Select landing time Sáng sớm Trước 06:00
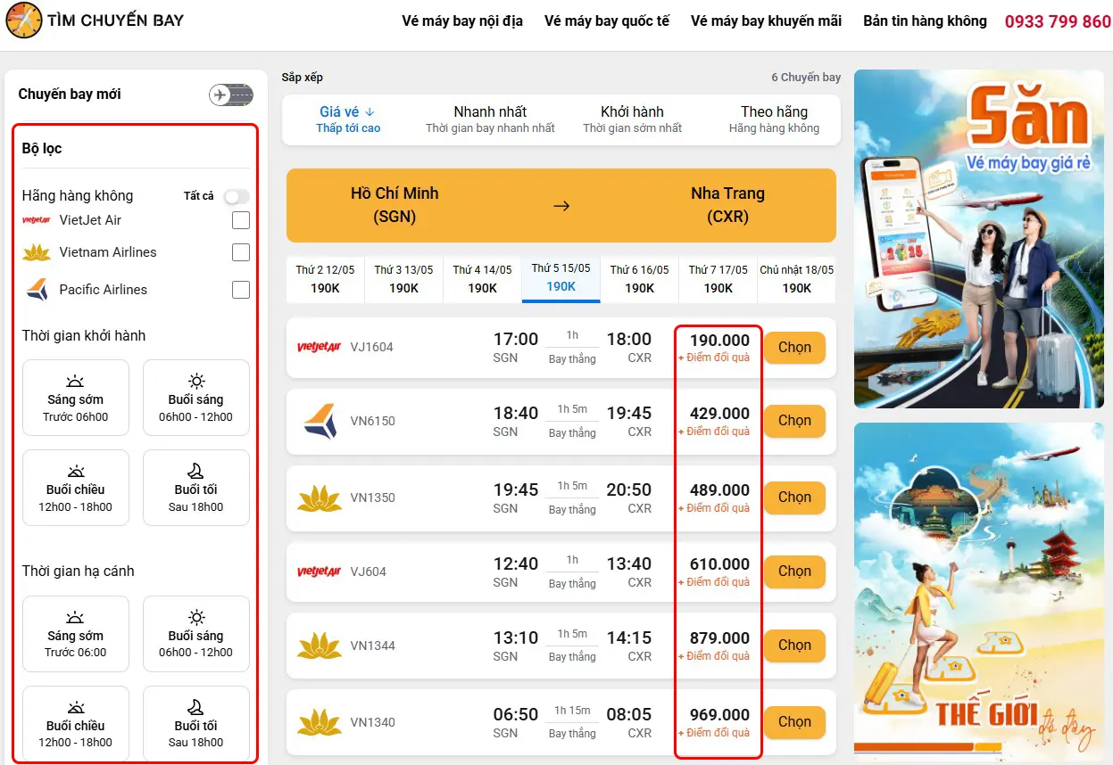Screen dimensions: 1113x765 coord(76,634)
